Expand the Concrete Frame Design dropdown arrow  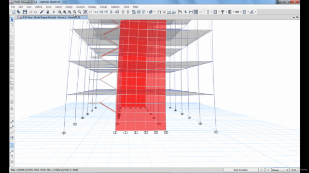click(219, 12)
